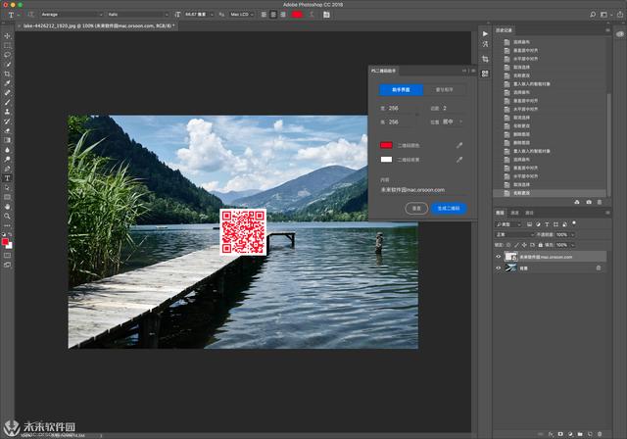Viewport: 627px width, 439px height.
Task: Hide the mac.orsoon.com QR code layer
Action: (498, 257)
